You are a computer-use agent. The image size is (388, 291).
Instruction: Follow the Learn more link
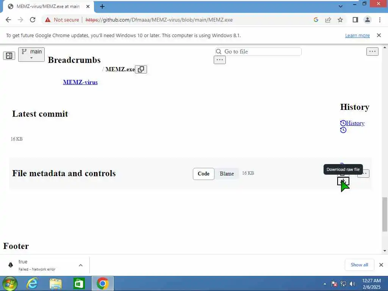pos(357,35)
